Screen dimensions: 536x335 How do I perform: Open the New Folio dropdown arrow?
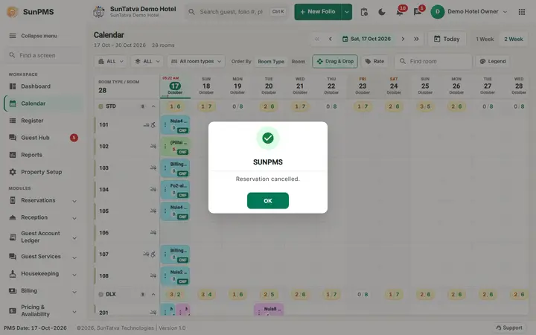point(347,12)
